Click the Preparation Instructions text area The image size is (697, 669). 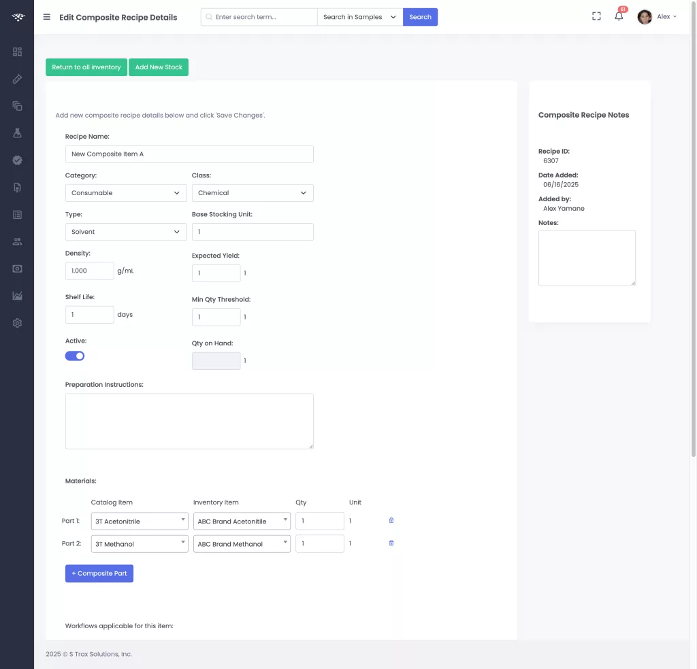point(189,422)
